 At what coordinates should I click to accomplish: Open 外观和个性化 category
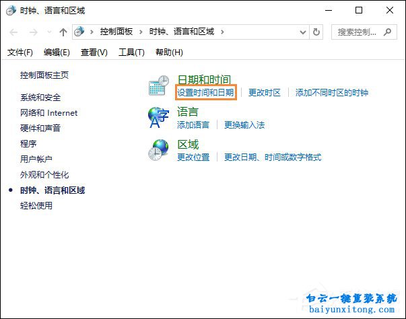click(44, 174)
